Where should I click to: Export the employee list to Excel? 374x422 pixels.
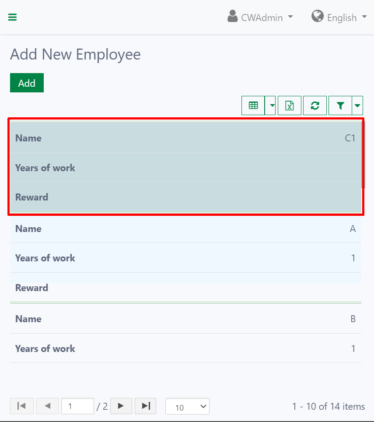289,105
